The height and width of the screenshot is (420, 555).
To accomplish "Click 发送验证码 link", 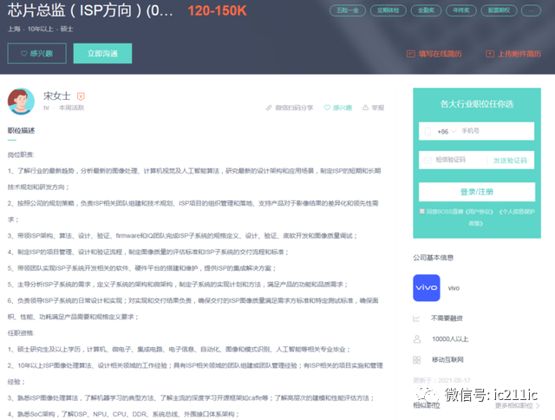I will click(x=510, y=161).
